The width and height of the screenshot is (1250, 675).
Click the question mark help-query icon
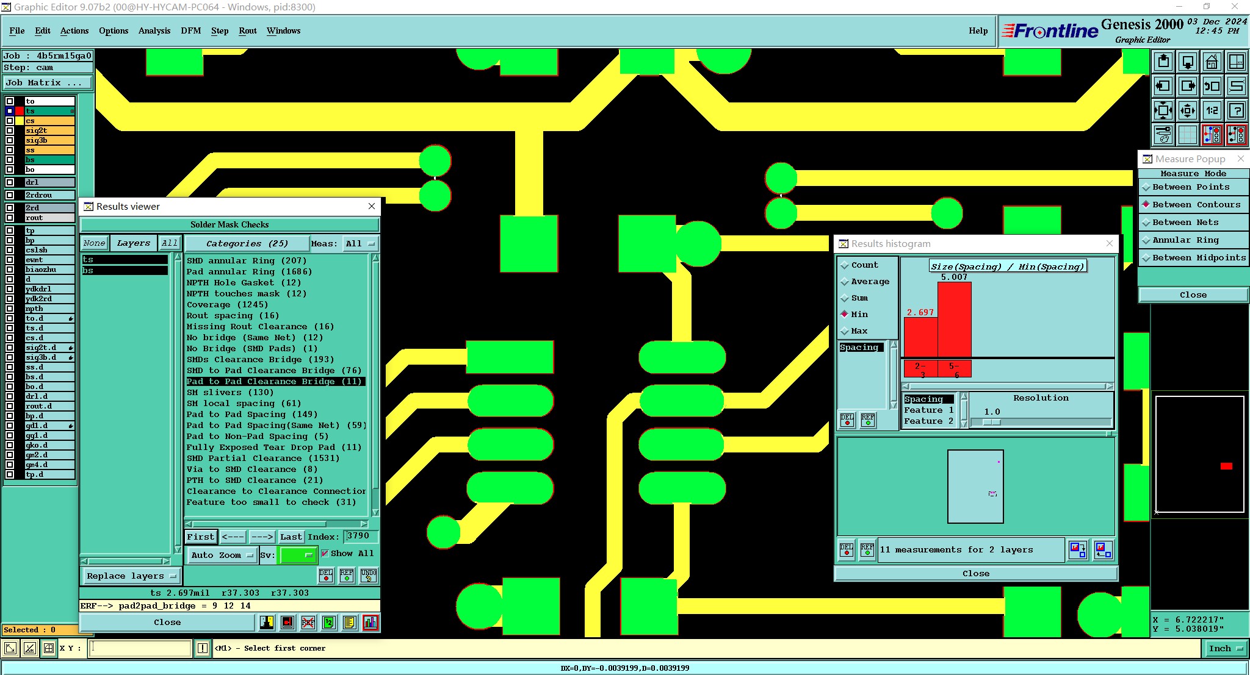tap(1236, 110)
